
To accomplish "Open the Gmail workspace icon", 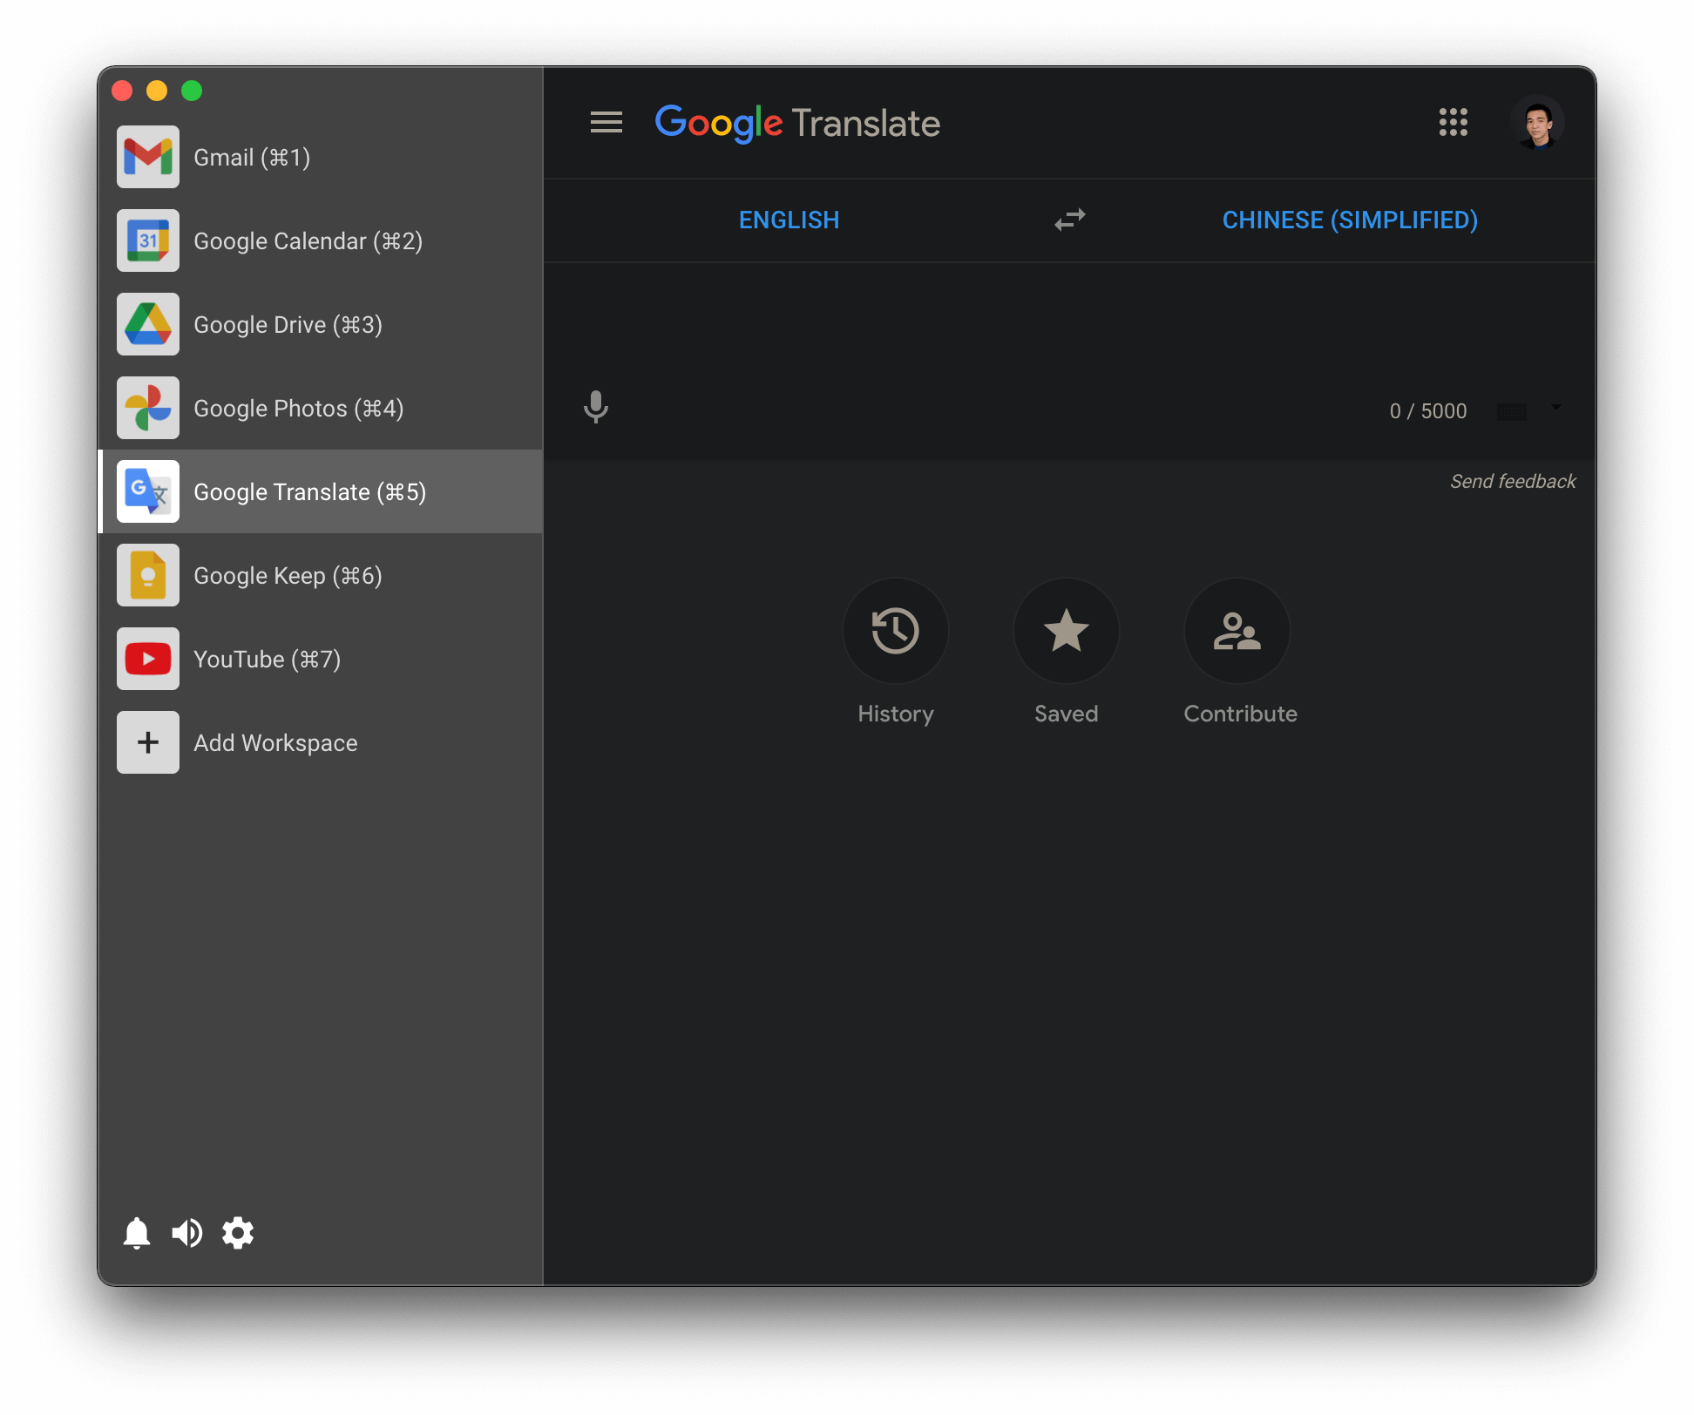I will click(x=148, y=157).
